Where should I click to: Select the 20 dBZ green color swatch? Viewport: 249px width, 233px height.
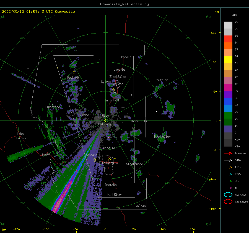pos(228,115)
